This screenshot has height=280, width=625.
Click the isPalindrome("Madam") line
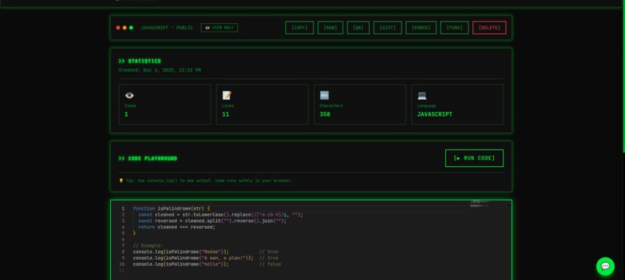tap(205, 251)
